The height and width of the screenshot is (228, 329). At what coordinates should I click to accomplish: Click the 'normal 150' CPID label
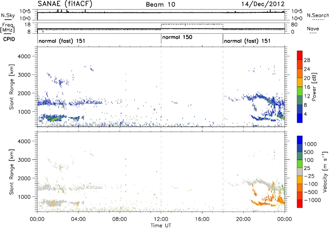pos(177,37)
